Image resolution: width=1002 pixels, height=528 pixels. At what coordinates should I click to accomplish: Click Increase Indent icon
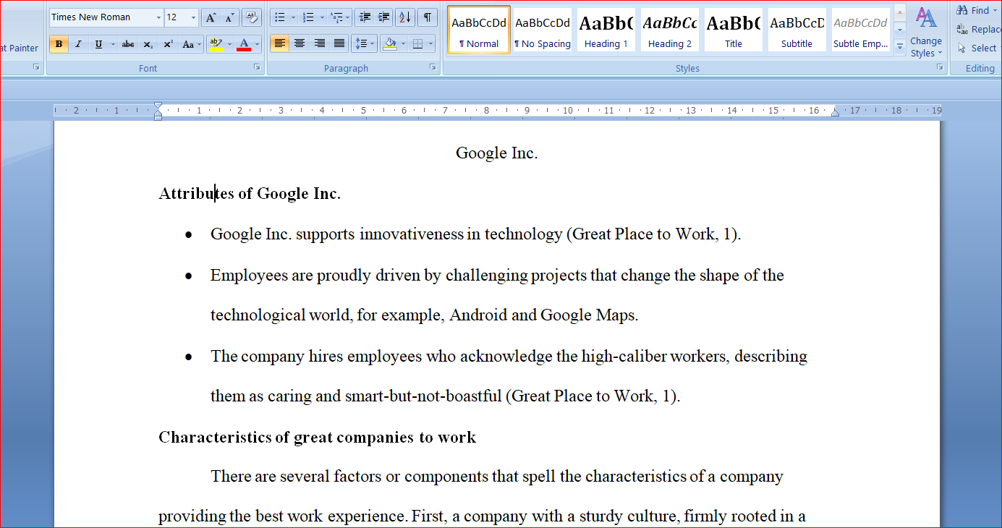[x=384, y=17]
